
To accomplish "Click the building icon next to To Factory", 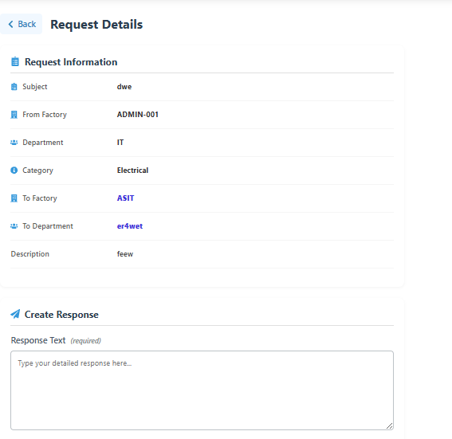I will (x=14, y=198).
